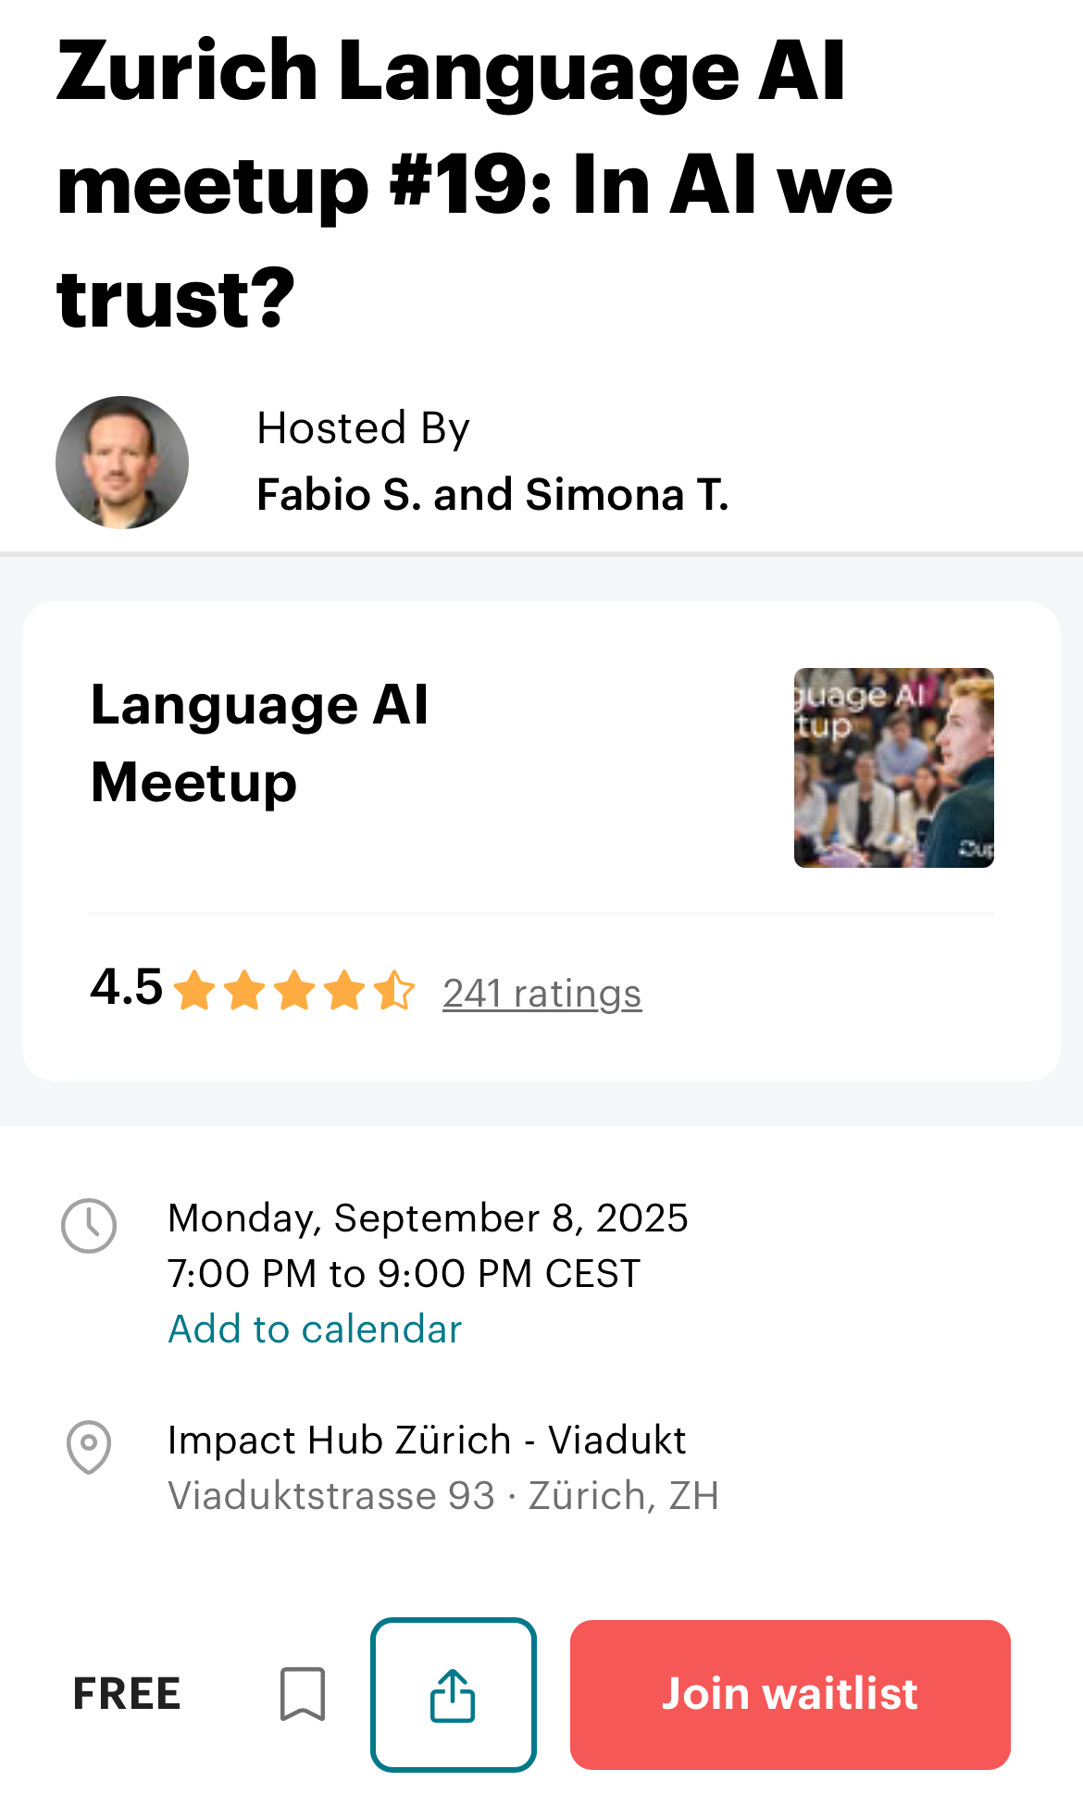Add the event to calendar
Viewport: 1083px width, 1806px height.
315,1330
